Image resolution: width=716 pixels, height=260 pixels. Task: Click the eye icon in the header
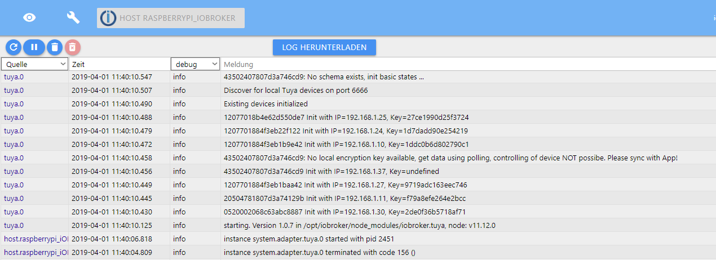pyautogui.click(x=29, y=17)
